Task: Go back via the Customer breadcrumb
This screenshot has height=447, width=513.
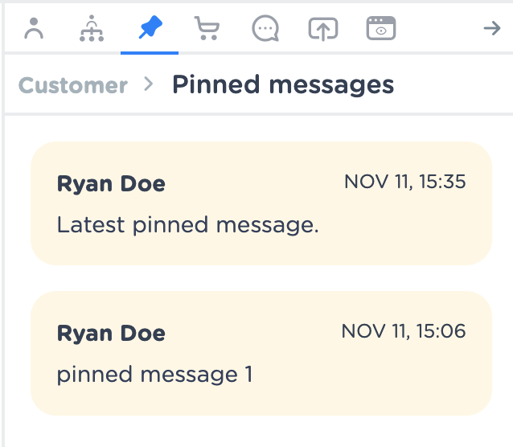Action: tap(73, 85)
